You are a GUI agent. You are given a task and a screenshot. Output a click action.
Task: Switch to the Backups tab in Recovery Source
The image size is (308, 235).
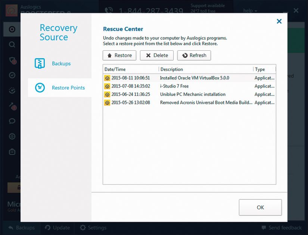click(61, 63)
